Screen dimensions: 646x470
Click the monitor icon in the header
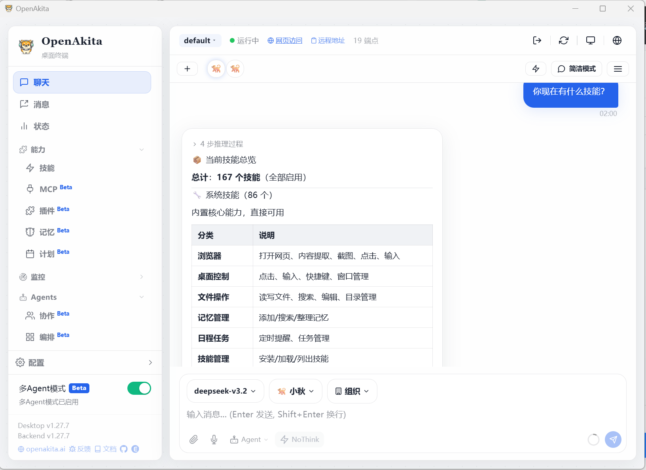[x=591, y=40]
